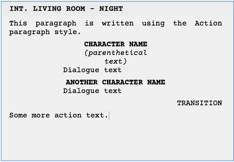Click the word 'ANOTHER' in second character name
The width and height of the screenshot is (234, 162).
pyautogui.click(x=82, y=82)
